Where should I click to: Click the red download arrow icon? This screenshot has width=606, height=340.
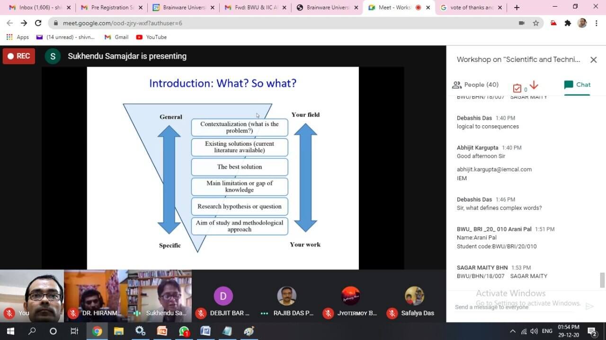coord(534,85)
